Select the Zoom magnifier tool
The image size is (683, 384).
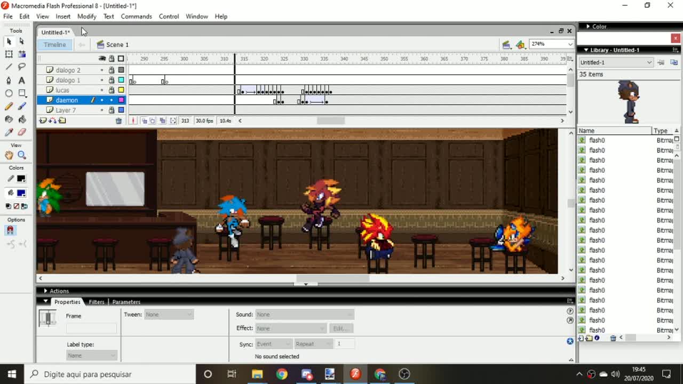click(22, 155)
